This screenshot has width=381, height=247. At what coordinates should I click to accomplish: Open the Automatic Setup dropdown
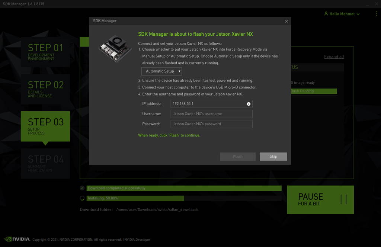(161, 71)
